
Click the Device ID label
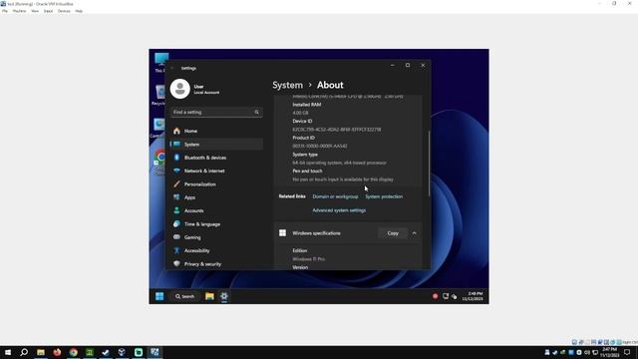(x=302, y=121)
